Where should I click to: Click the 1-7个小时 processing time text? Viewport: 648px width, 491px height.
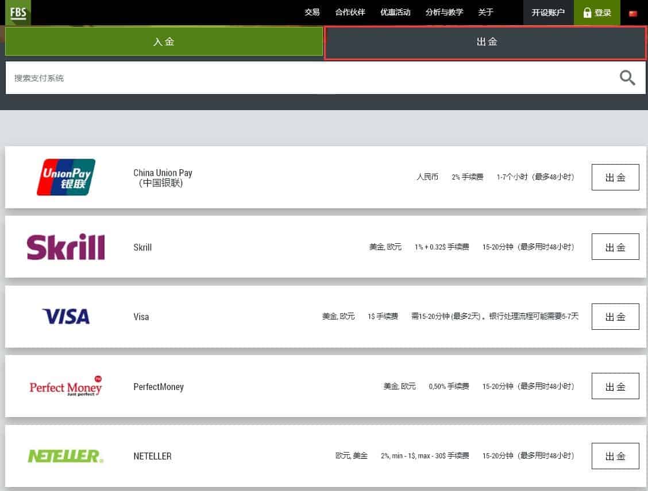535,177
